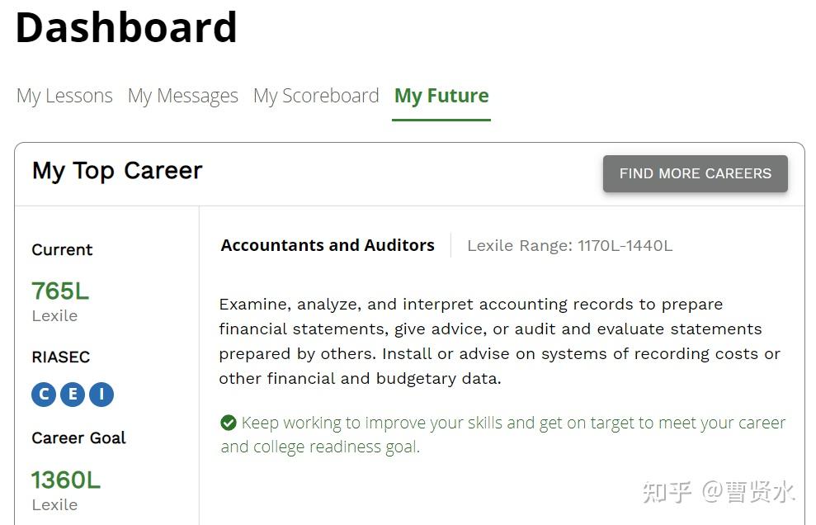Click the green checkmark icon
Image resolution: width=816 pixels, height=525 pixels.
pyautogui.click(x=229, y=423)
